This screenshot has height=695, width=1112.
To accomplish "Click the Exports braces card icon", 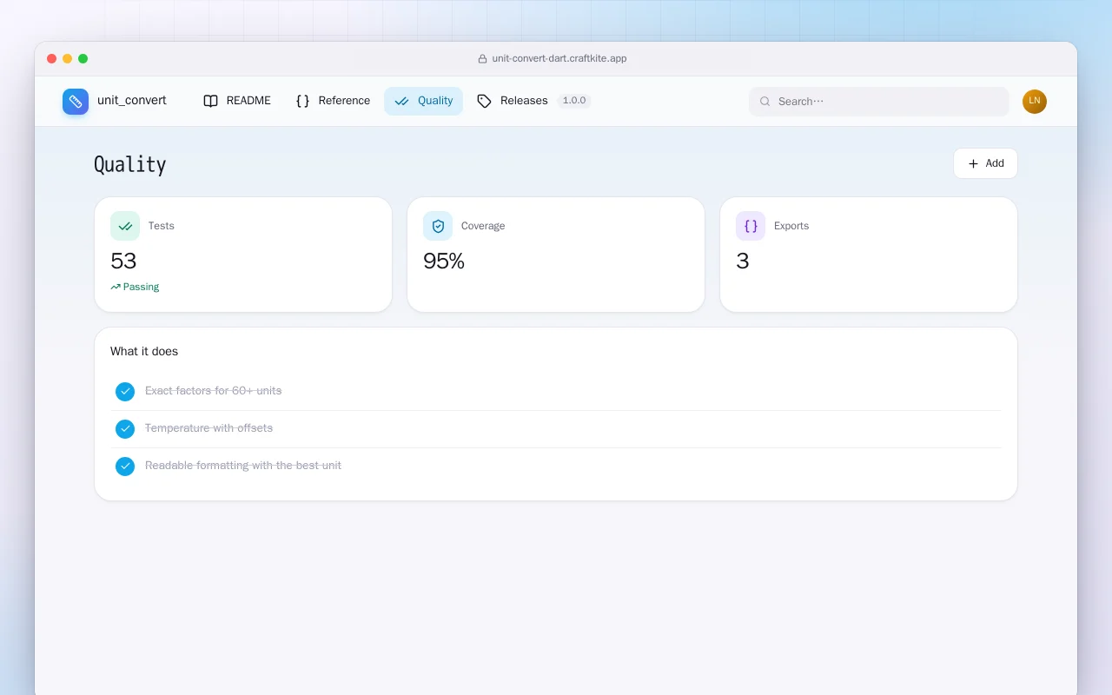I will pos(751,226).
